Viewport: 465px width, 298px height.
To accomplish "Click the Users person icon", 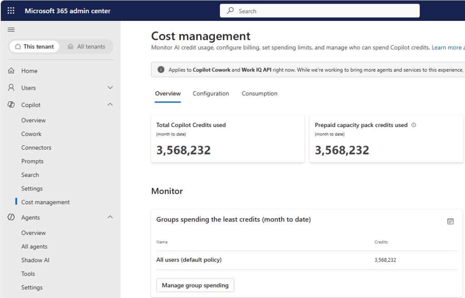I will 11,88.
